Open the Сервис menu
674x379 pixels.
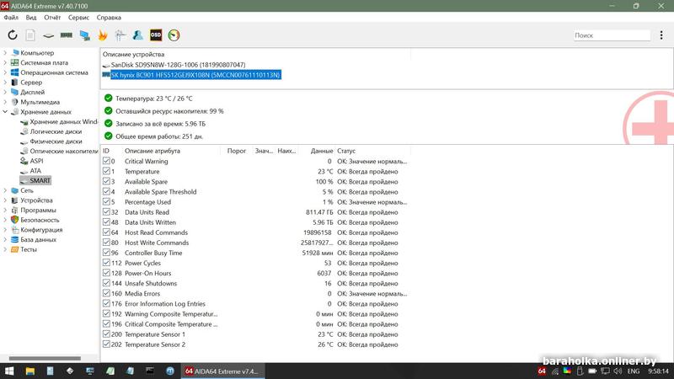pos(78,17)
